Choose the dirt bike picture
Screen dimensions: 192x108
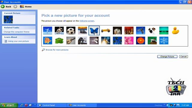click(141, 31)
